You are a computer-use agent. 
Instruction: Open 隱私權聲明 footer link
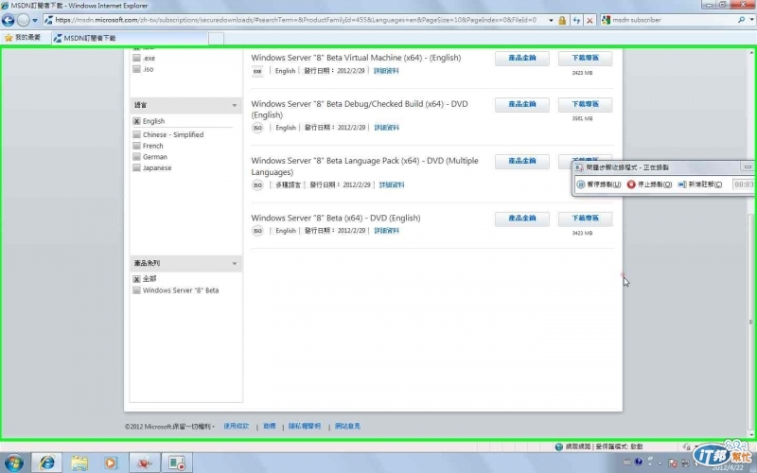pyautogui.click(x=305, y=427)
